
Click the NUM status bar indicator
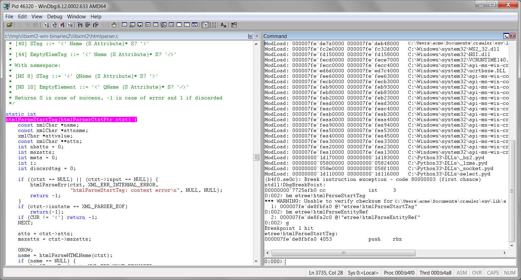(x=509, y=273)
